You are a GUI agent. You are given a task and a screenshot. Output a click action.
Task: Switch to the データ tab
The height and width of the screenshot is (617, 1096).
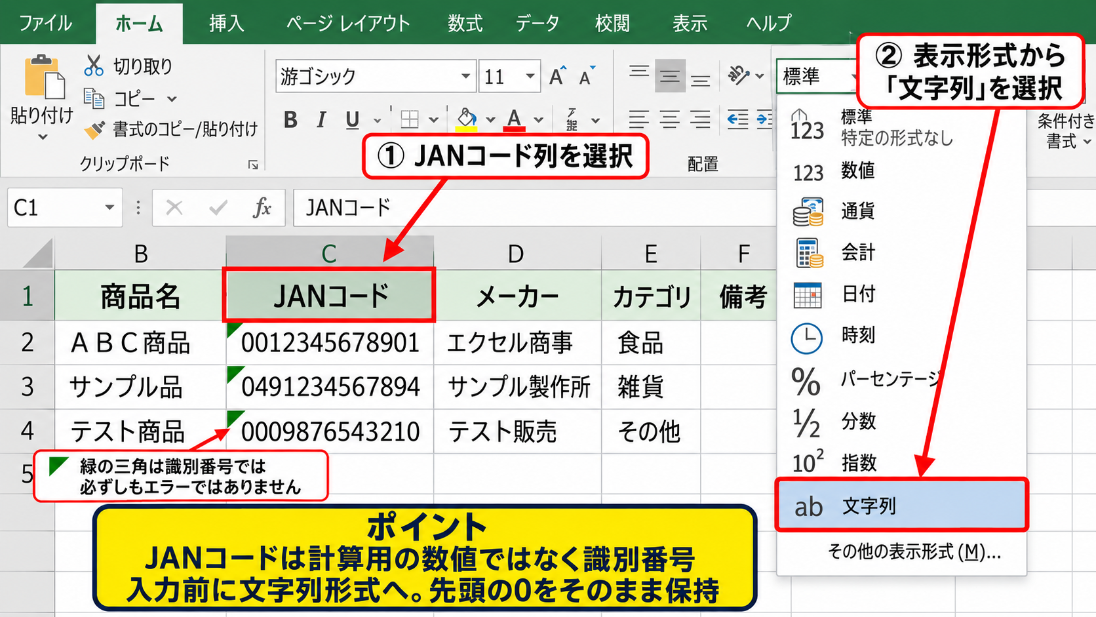coord(537,23)
